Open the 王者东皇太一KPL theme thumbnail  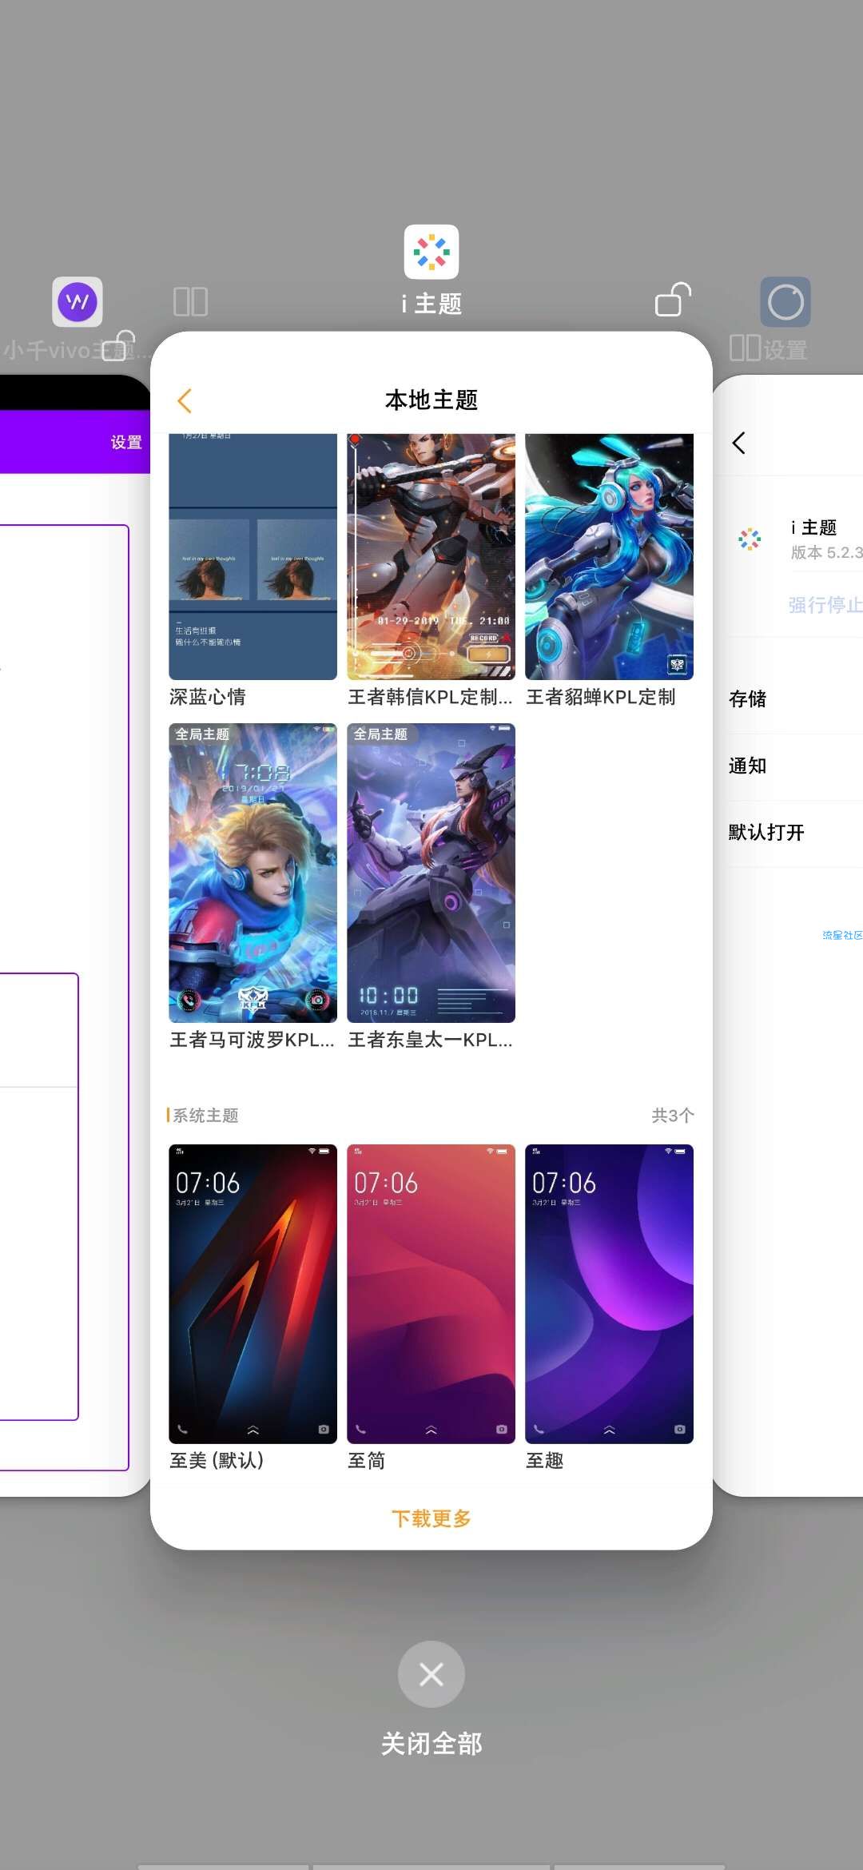point(431,873)
